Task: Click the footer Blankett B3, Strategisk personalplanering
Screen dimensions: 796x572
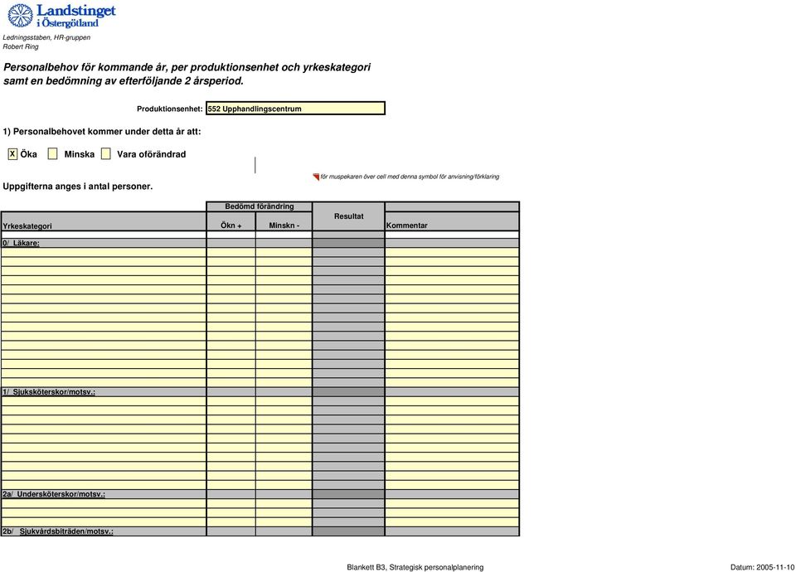Action: point(415,567)
